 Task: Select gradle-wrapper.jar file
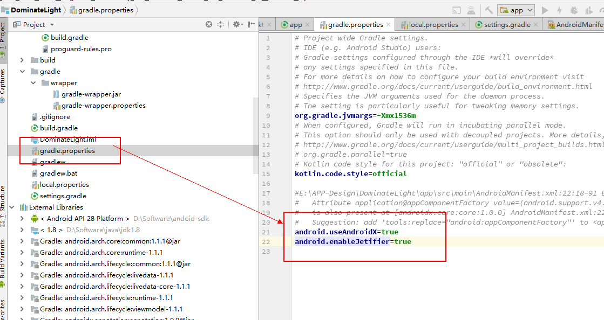tap(87, 94)
